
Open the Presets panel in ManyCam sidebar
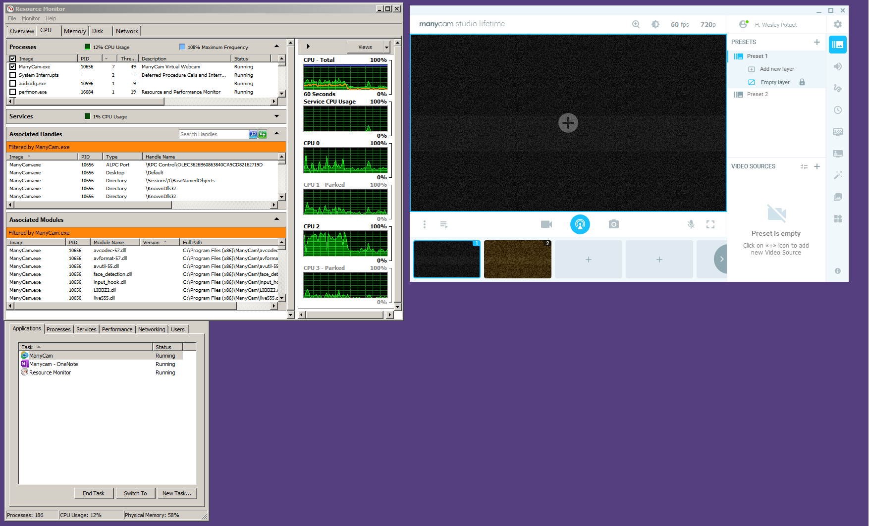coord(838,45)
